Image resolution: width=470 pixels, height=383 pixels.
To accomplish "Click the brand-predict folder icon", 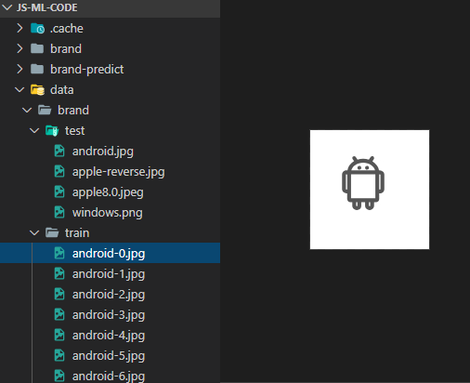I will pyautogui.click(x=37, y=69).
